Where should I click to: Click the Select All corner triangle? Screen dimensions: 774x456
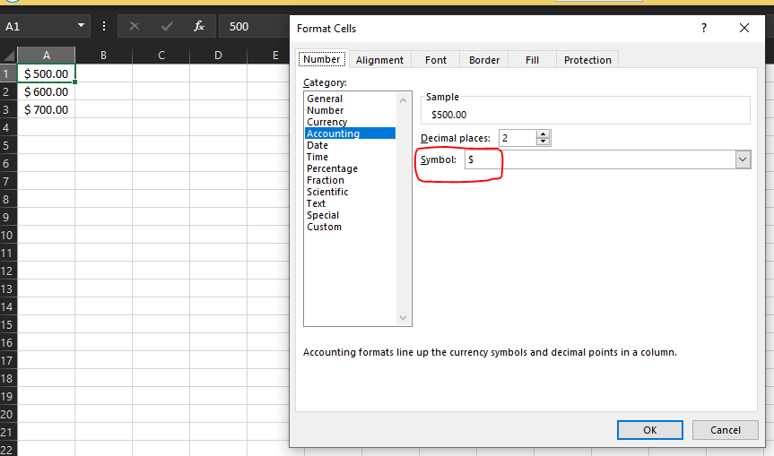coord(9,56)
